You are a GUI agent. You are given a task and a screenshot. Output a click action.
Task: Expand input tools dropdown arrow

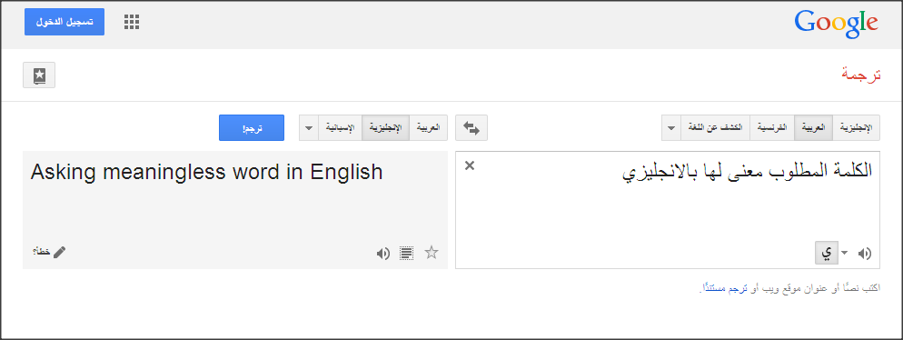pyautogui.click(x=845, y=253)
